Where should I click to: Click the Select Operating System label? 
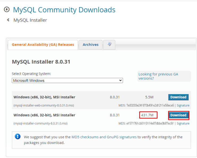pyautogui.click(x=31, y=74)
